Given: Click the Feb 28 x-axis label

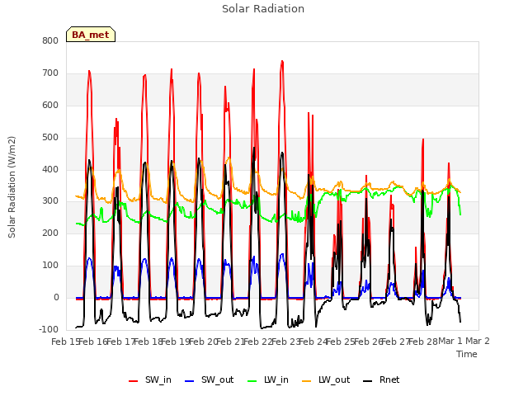Looking at the screenshot, I should (x=423, y=342).
